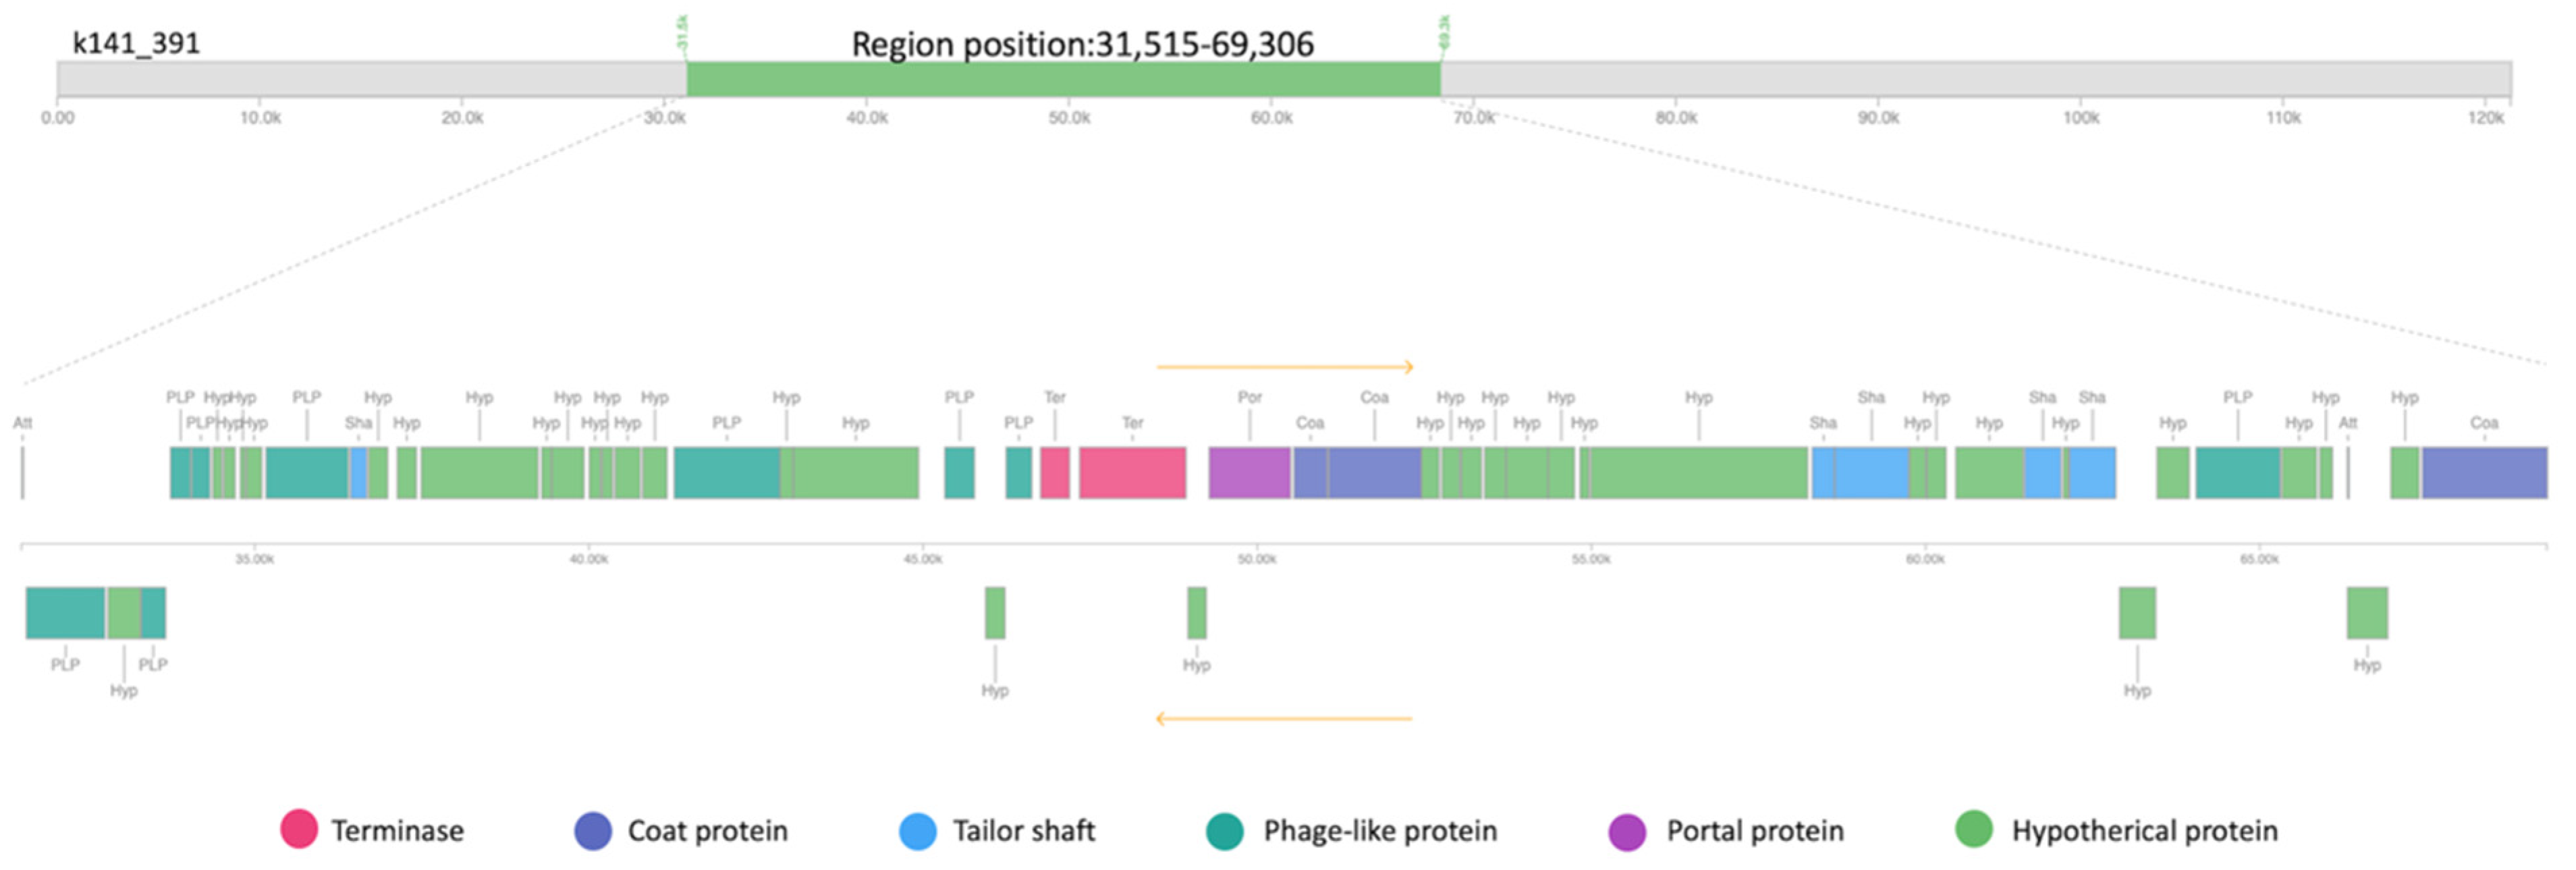Select the purple Portal protein legend dot
This screenshot has width=2576, height=870.
point(1627,831)
